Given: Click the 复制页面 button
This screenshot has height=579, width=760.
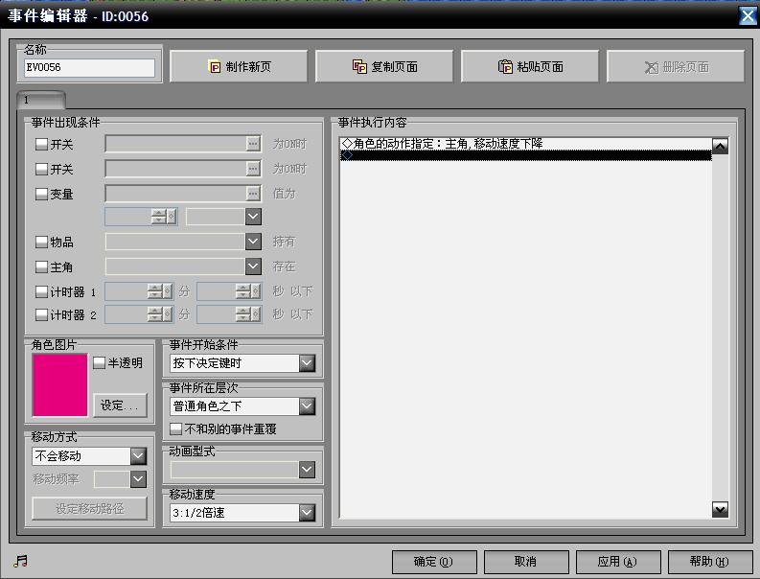Looking at the screenshot, I should coord(384,66).
